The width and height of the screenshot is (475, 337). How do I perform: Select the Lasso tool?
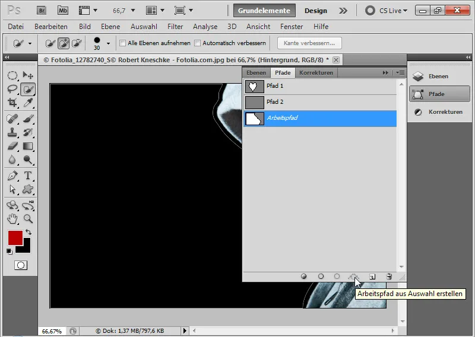tap(12, 89)
